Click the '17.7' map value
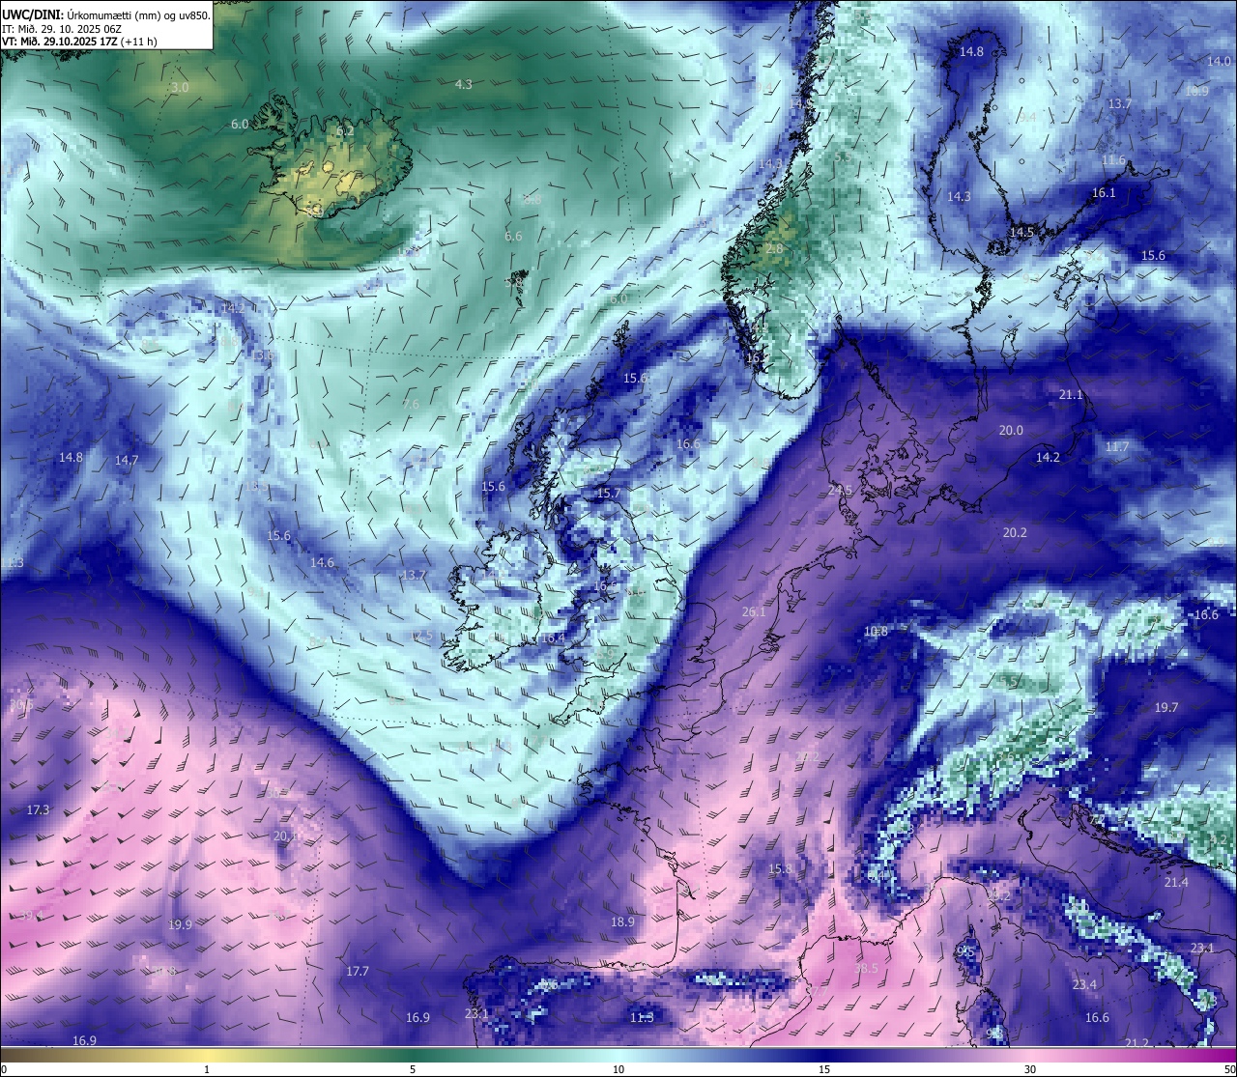 click(x=358, y=972)
